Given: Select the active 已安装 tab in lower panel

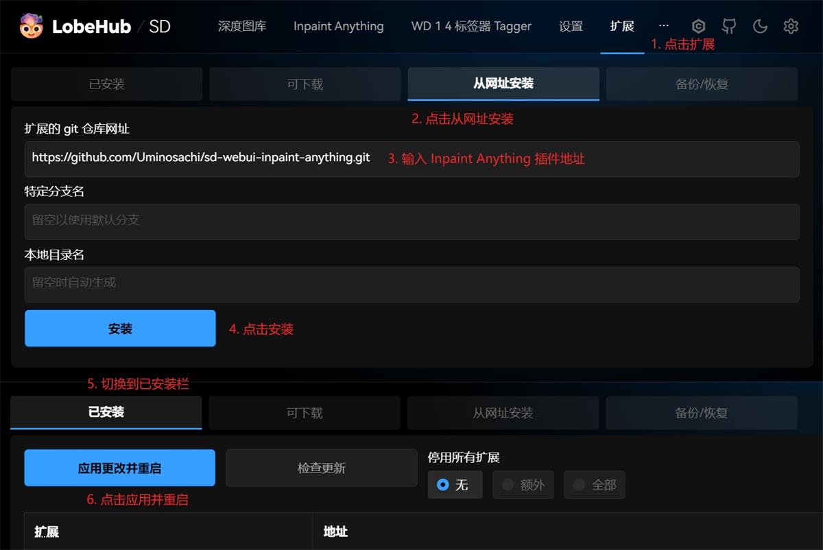Looking at the screenshot, I should click(x=106, y=412).
